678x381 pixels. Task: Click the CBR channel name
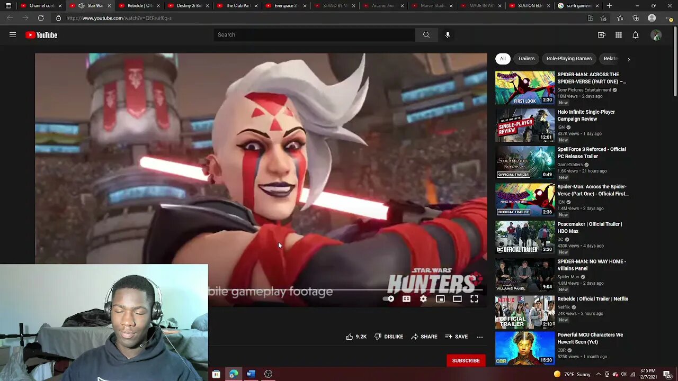[561, 350]
